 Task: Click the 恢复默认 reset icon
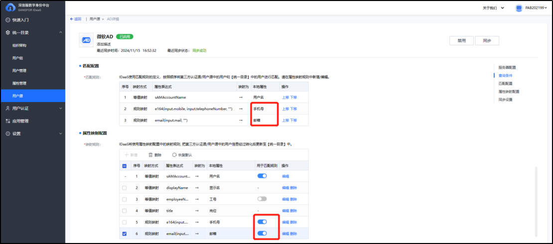[174, 155]
